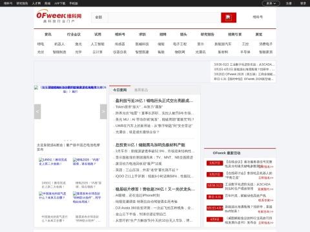Open the ASCADA announcement at top right
Screen dimensions: 310x232
click(x=244, y=64)
